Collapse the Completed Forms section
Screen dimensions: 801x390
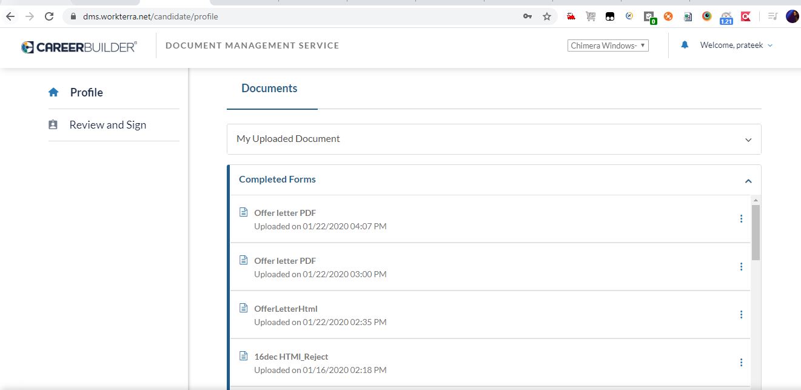pyautogui.click(x=748, y=181)
